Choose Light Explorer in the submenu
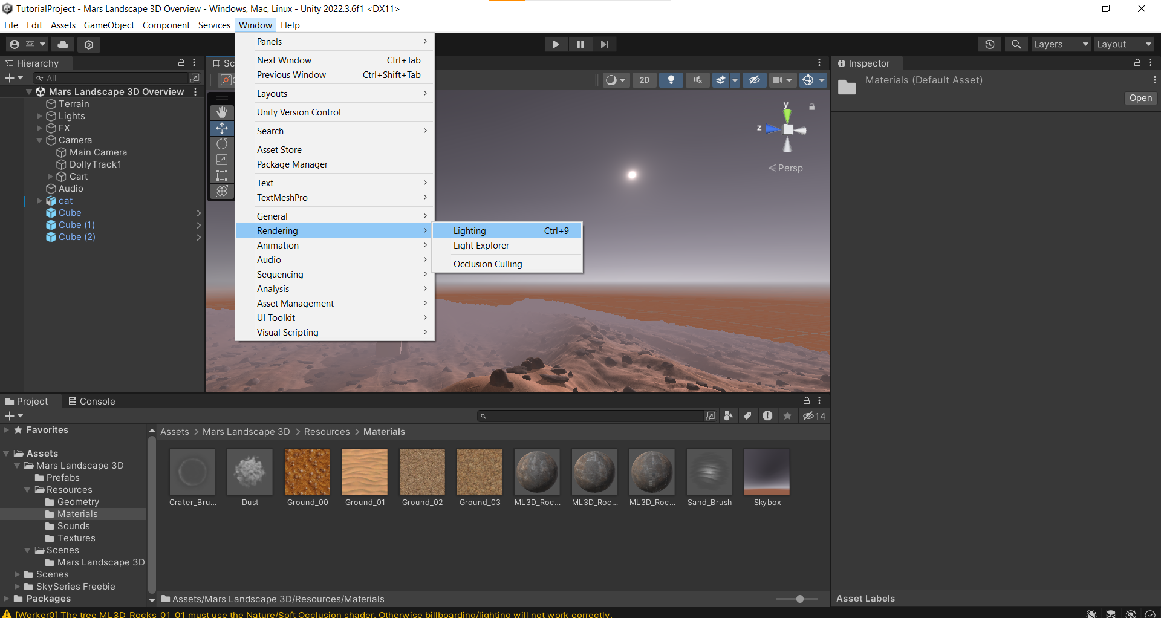 (x=508, y=246)
